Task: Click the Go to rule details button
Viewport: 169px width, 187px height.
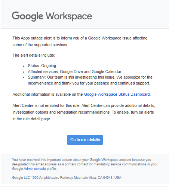Action: coord(85,140)
